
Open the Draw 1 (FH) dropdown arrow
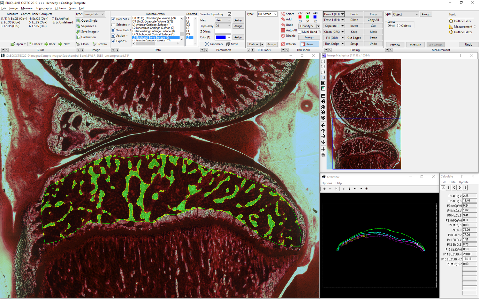click(x=342, y=14)
